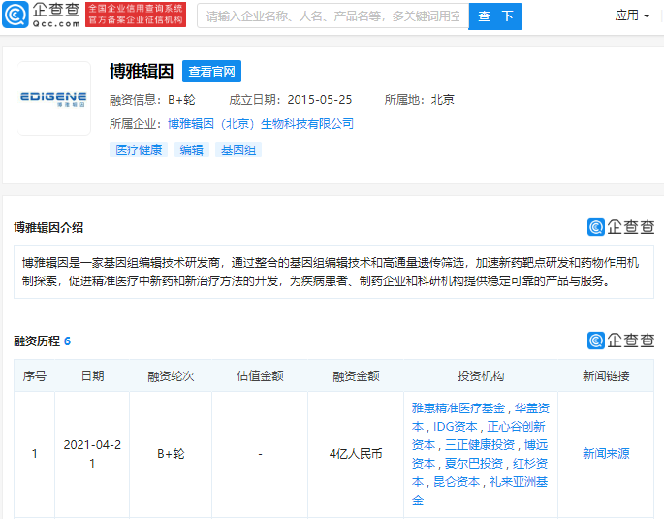Click the 博雅辑因 company title
This screenshot has width=664, height=519.
[x=142, y=71]
